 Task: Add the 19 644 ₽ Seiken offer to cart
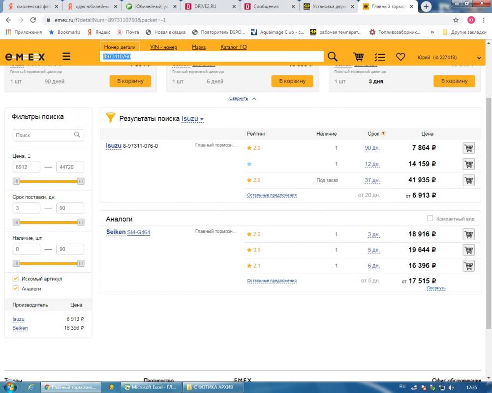coord(468,250)
